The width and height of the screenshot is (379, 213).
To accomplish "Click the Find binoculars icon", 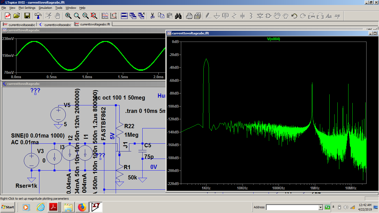I will pyautogui.click(x=178, y=16).
